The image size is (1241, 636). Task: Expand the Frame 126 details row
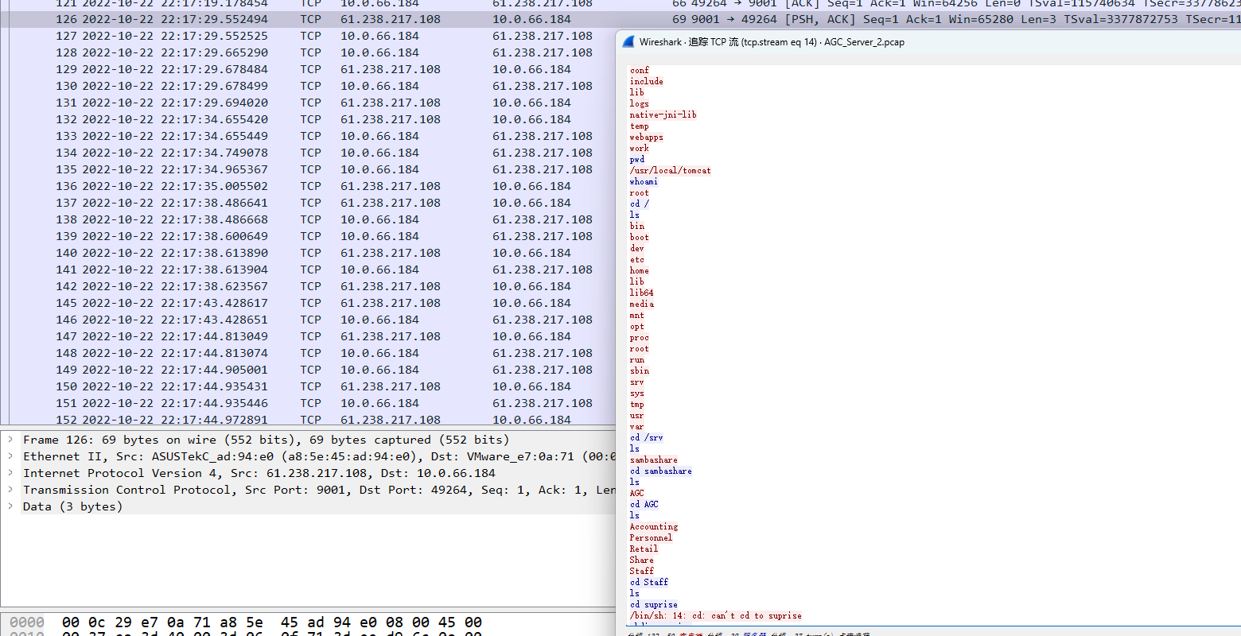pyautogui.click(x=10, y=440)
